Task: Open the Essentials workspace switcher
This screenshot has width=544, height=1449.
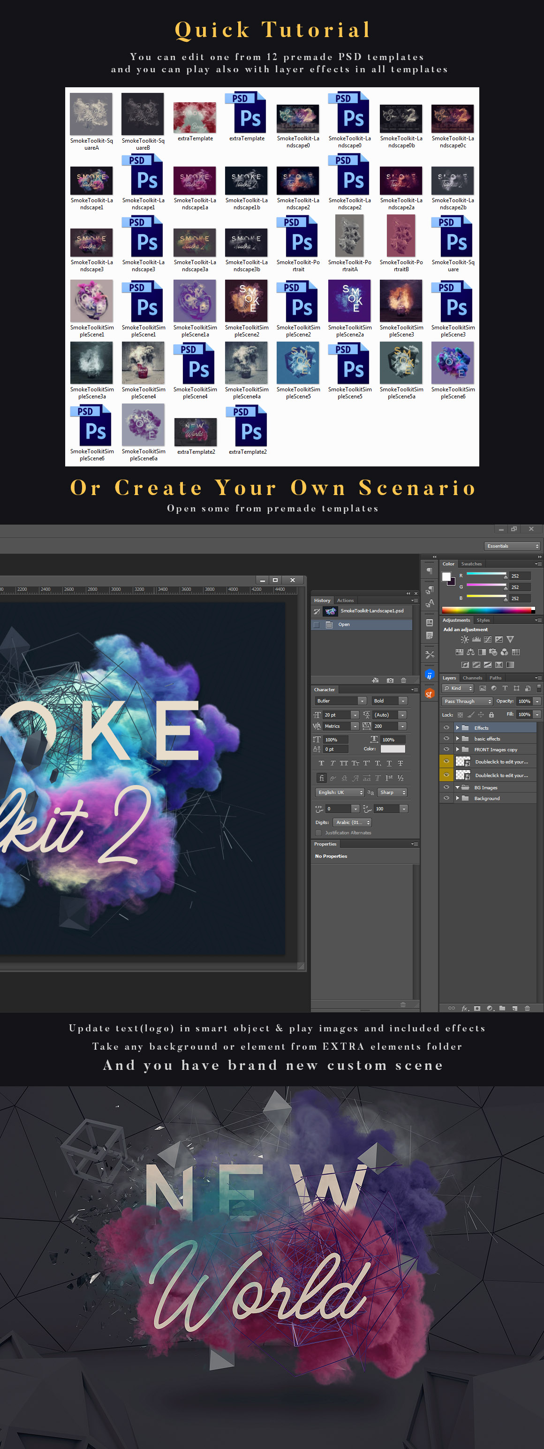Action: coord(512,546)
